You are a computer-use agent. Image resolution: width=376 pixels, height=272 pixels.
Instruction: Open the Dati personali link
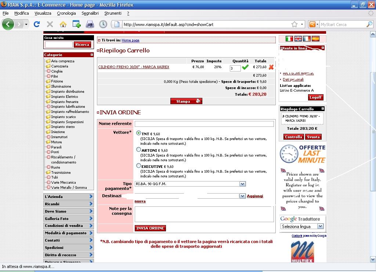pyautogui.click(x=293, y=80)
